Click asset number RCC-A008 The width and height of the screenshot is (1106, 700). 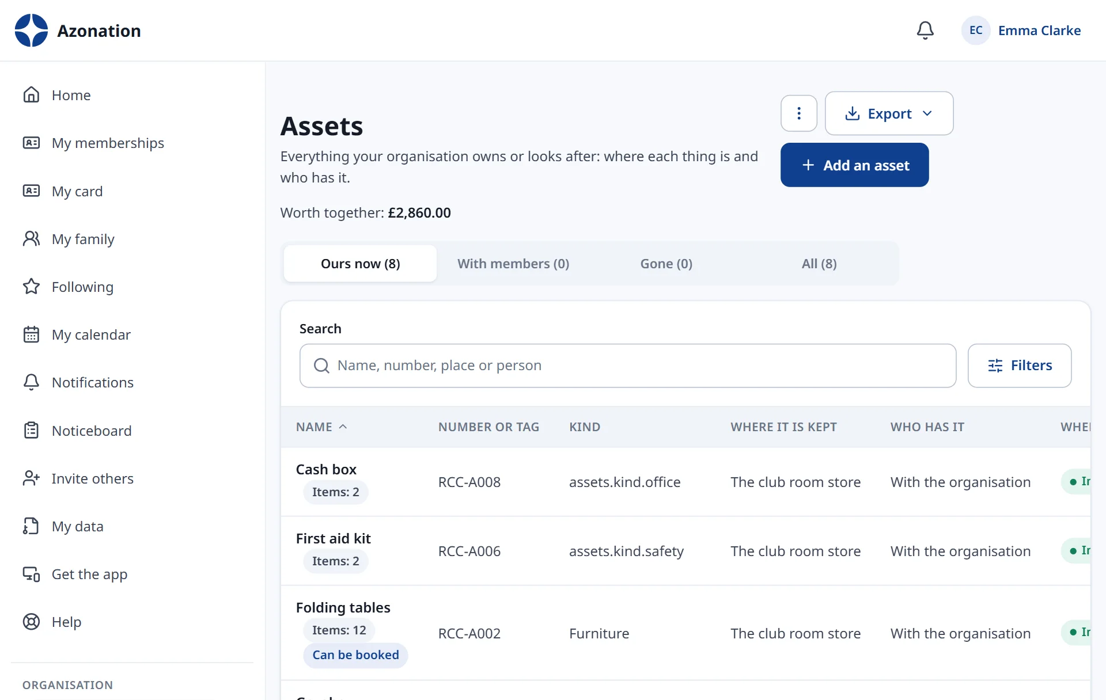pyautogui.click(x=469, y=482)
